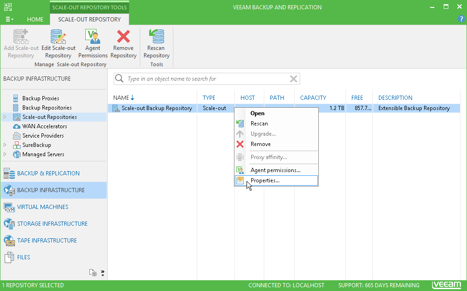
Task: Click the SCALE-OUT REPOSITORY TOOLS contextual label
Action: (x=89, y=7)
